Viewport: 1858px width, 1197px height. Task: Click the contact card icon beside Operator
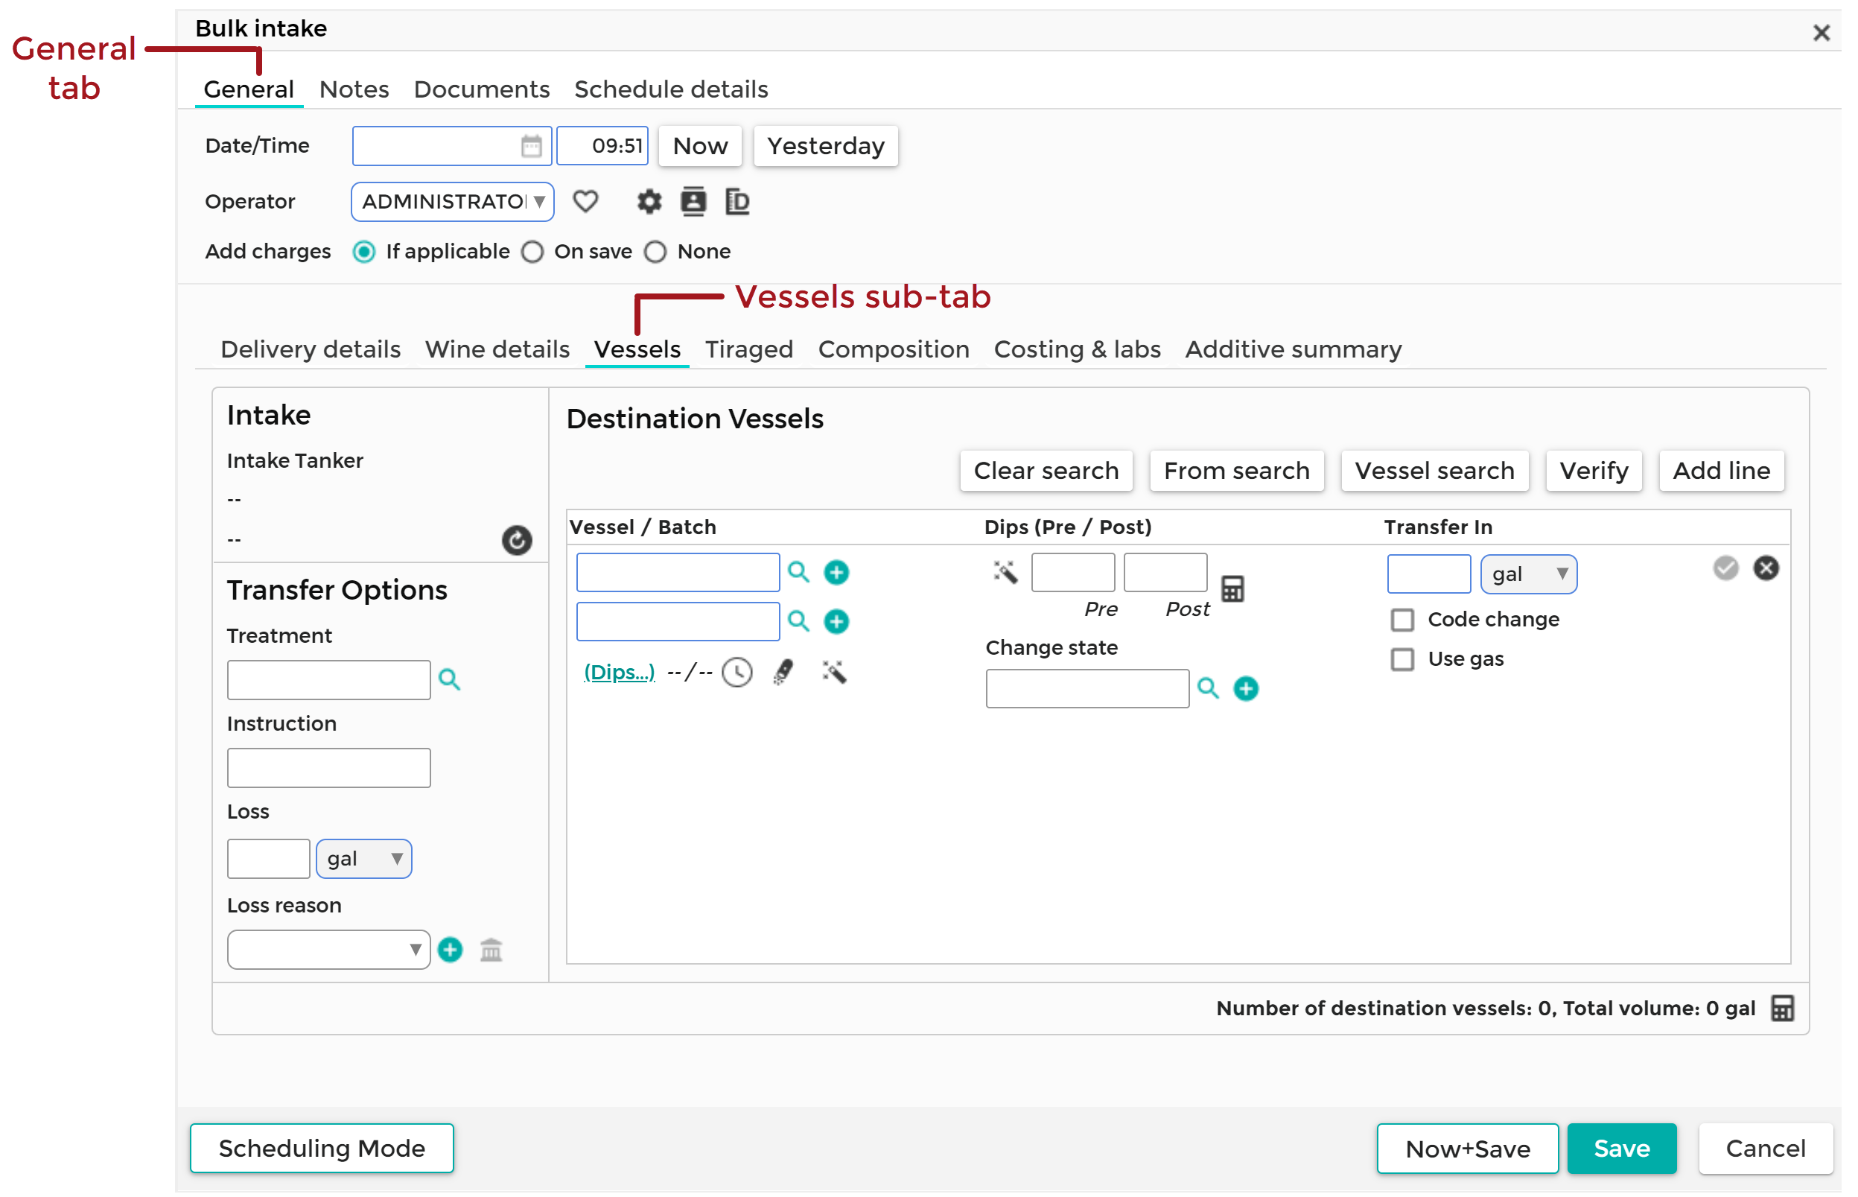(693, 201)
